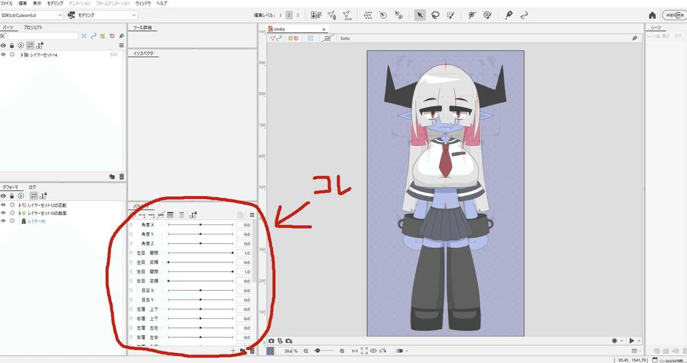This screenshot has width=687, height=363.
Task: Add two parameter keys using the two-key icon
Action: pos(142,215)
